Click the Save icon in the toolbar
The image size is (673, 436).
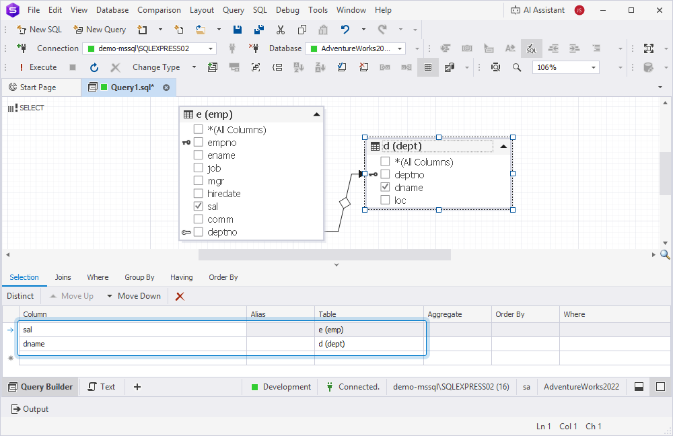(238, 30)
